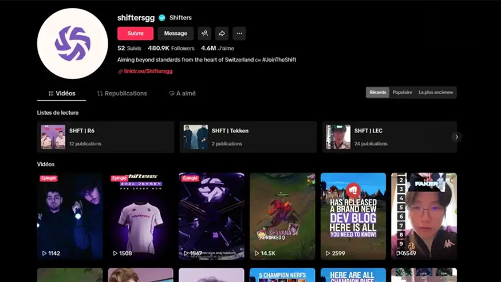Click the add friend icon button
501x282 pixels.
point(204,33)
